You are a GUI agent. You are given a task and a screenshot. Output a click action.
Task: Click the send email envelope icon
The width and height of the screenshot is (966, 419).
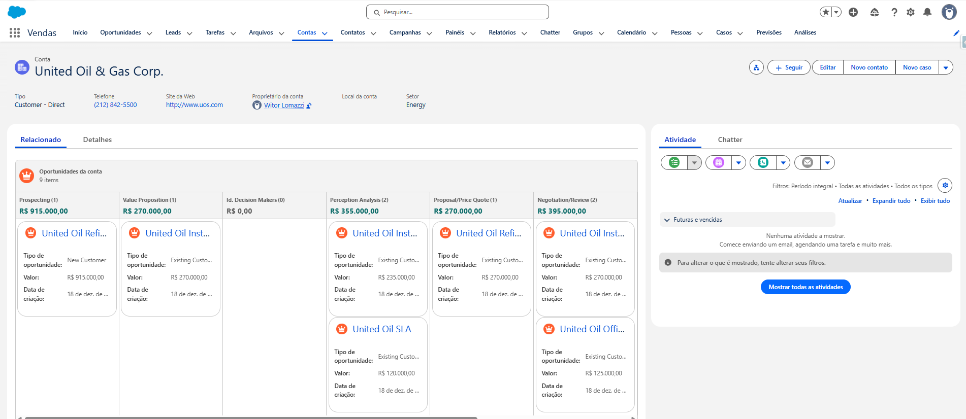click(x=808, y=162)
